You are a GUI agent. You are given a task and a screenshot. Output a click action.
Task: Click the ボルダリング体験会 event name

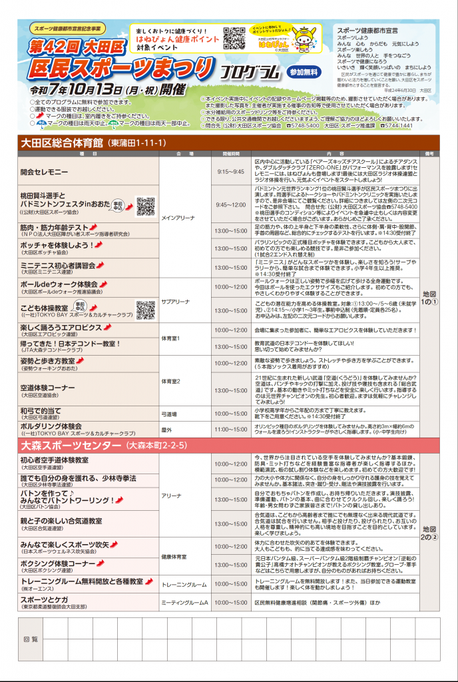pyautogui.click(x=51, y=426)
